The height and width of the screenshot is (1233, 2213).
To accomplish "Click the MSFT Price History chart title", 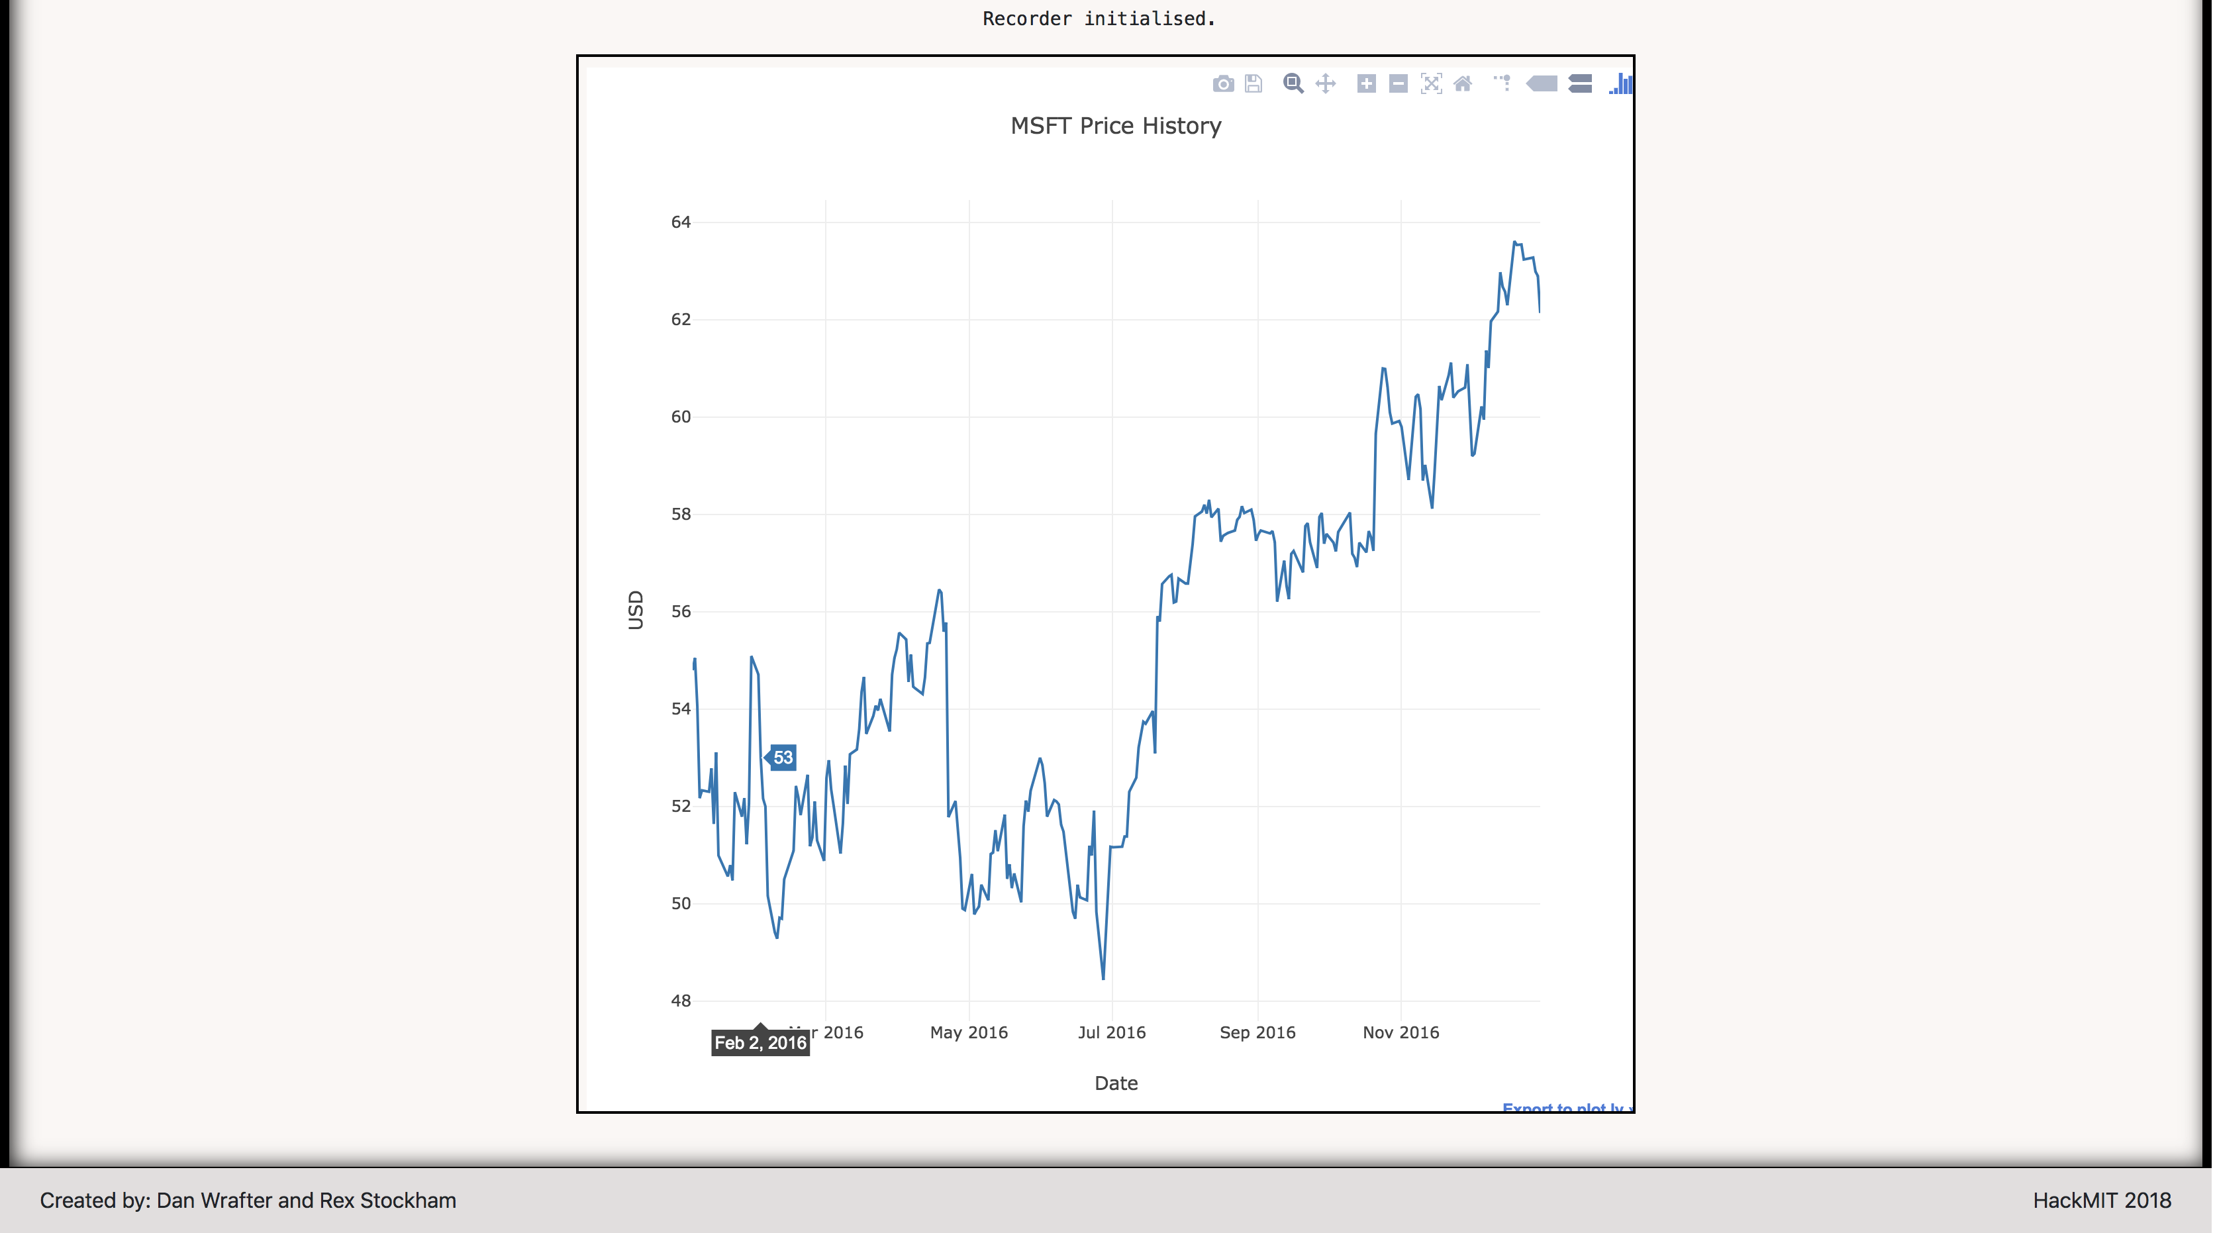I will coord(1115,126).
